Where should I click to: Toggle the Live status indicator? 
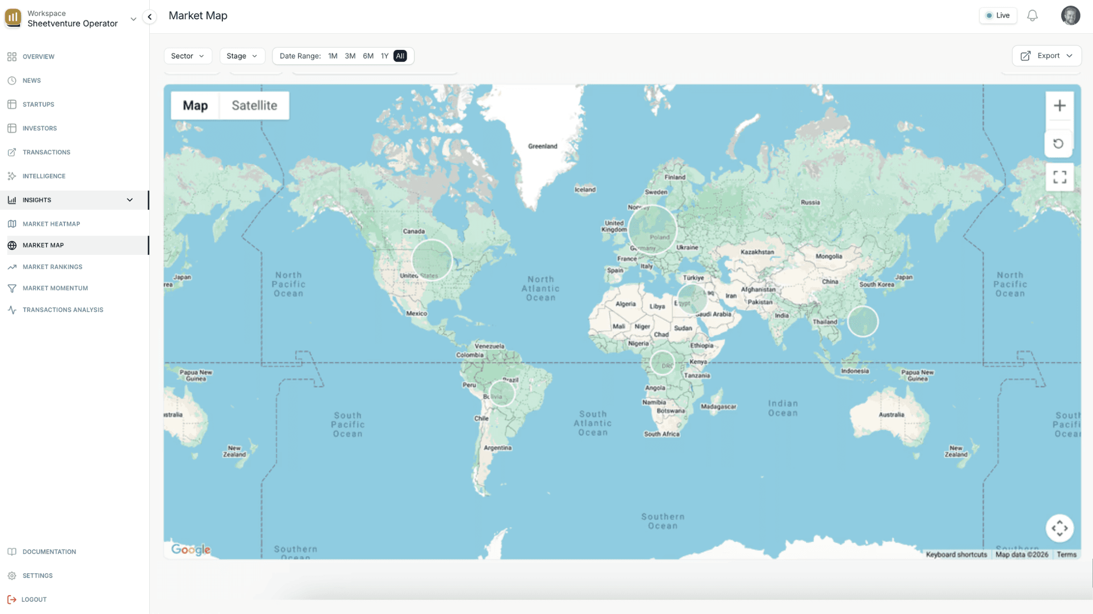click(997, 16)
